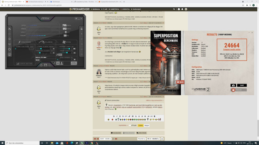Switch to the Superposition benchmark browser tab
This screenshot has height=145, width=259.
(109, 2)
